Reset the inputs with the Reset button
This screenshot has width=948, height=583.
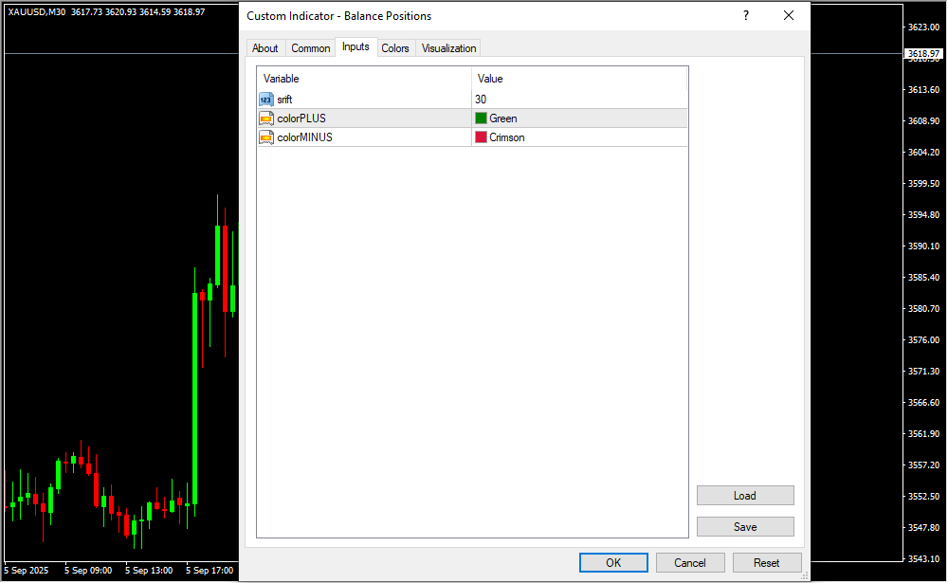tap(767, 563)
